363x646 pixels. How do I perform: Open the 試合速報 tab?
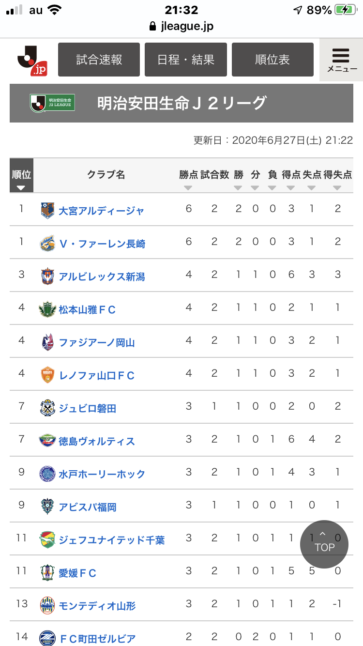coord(99,60)
